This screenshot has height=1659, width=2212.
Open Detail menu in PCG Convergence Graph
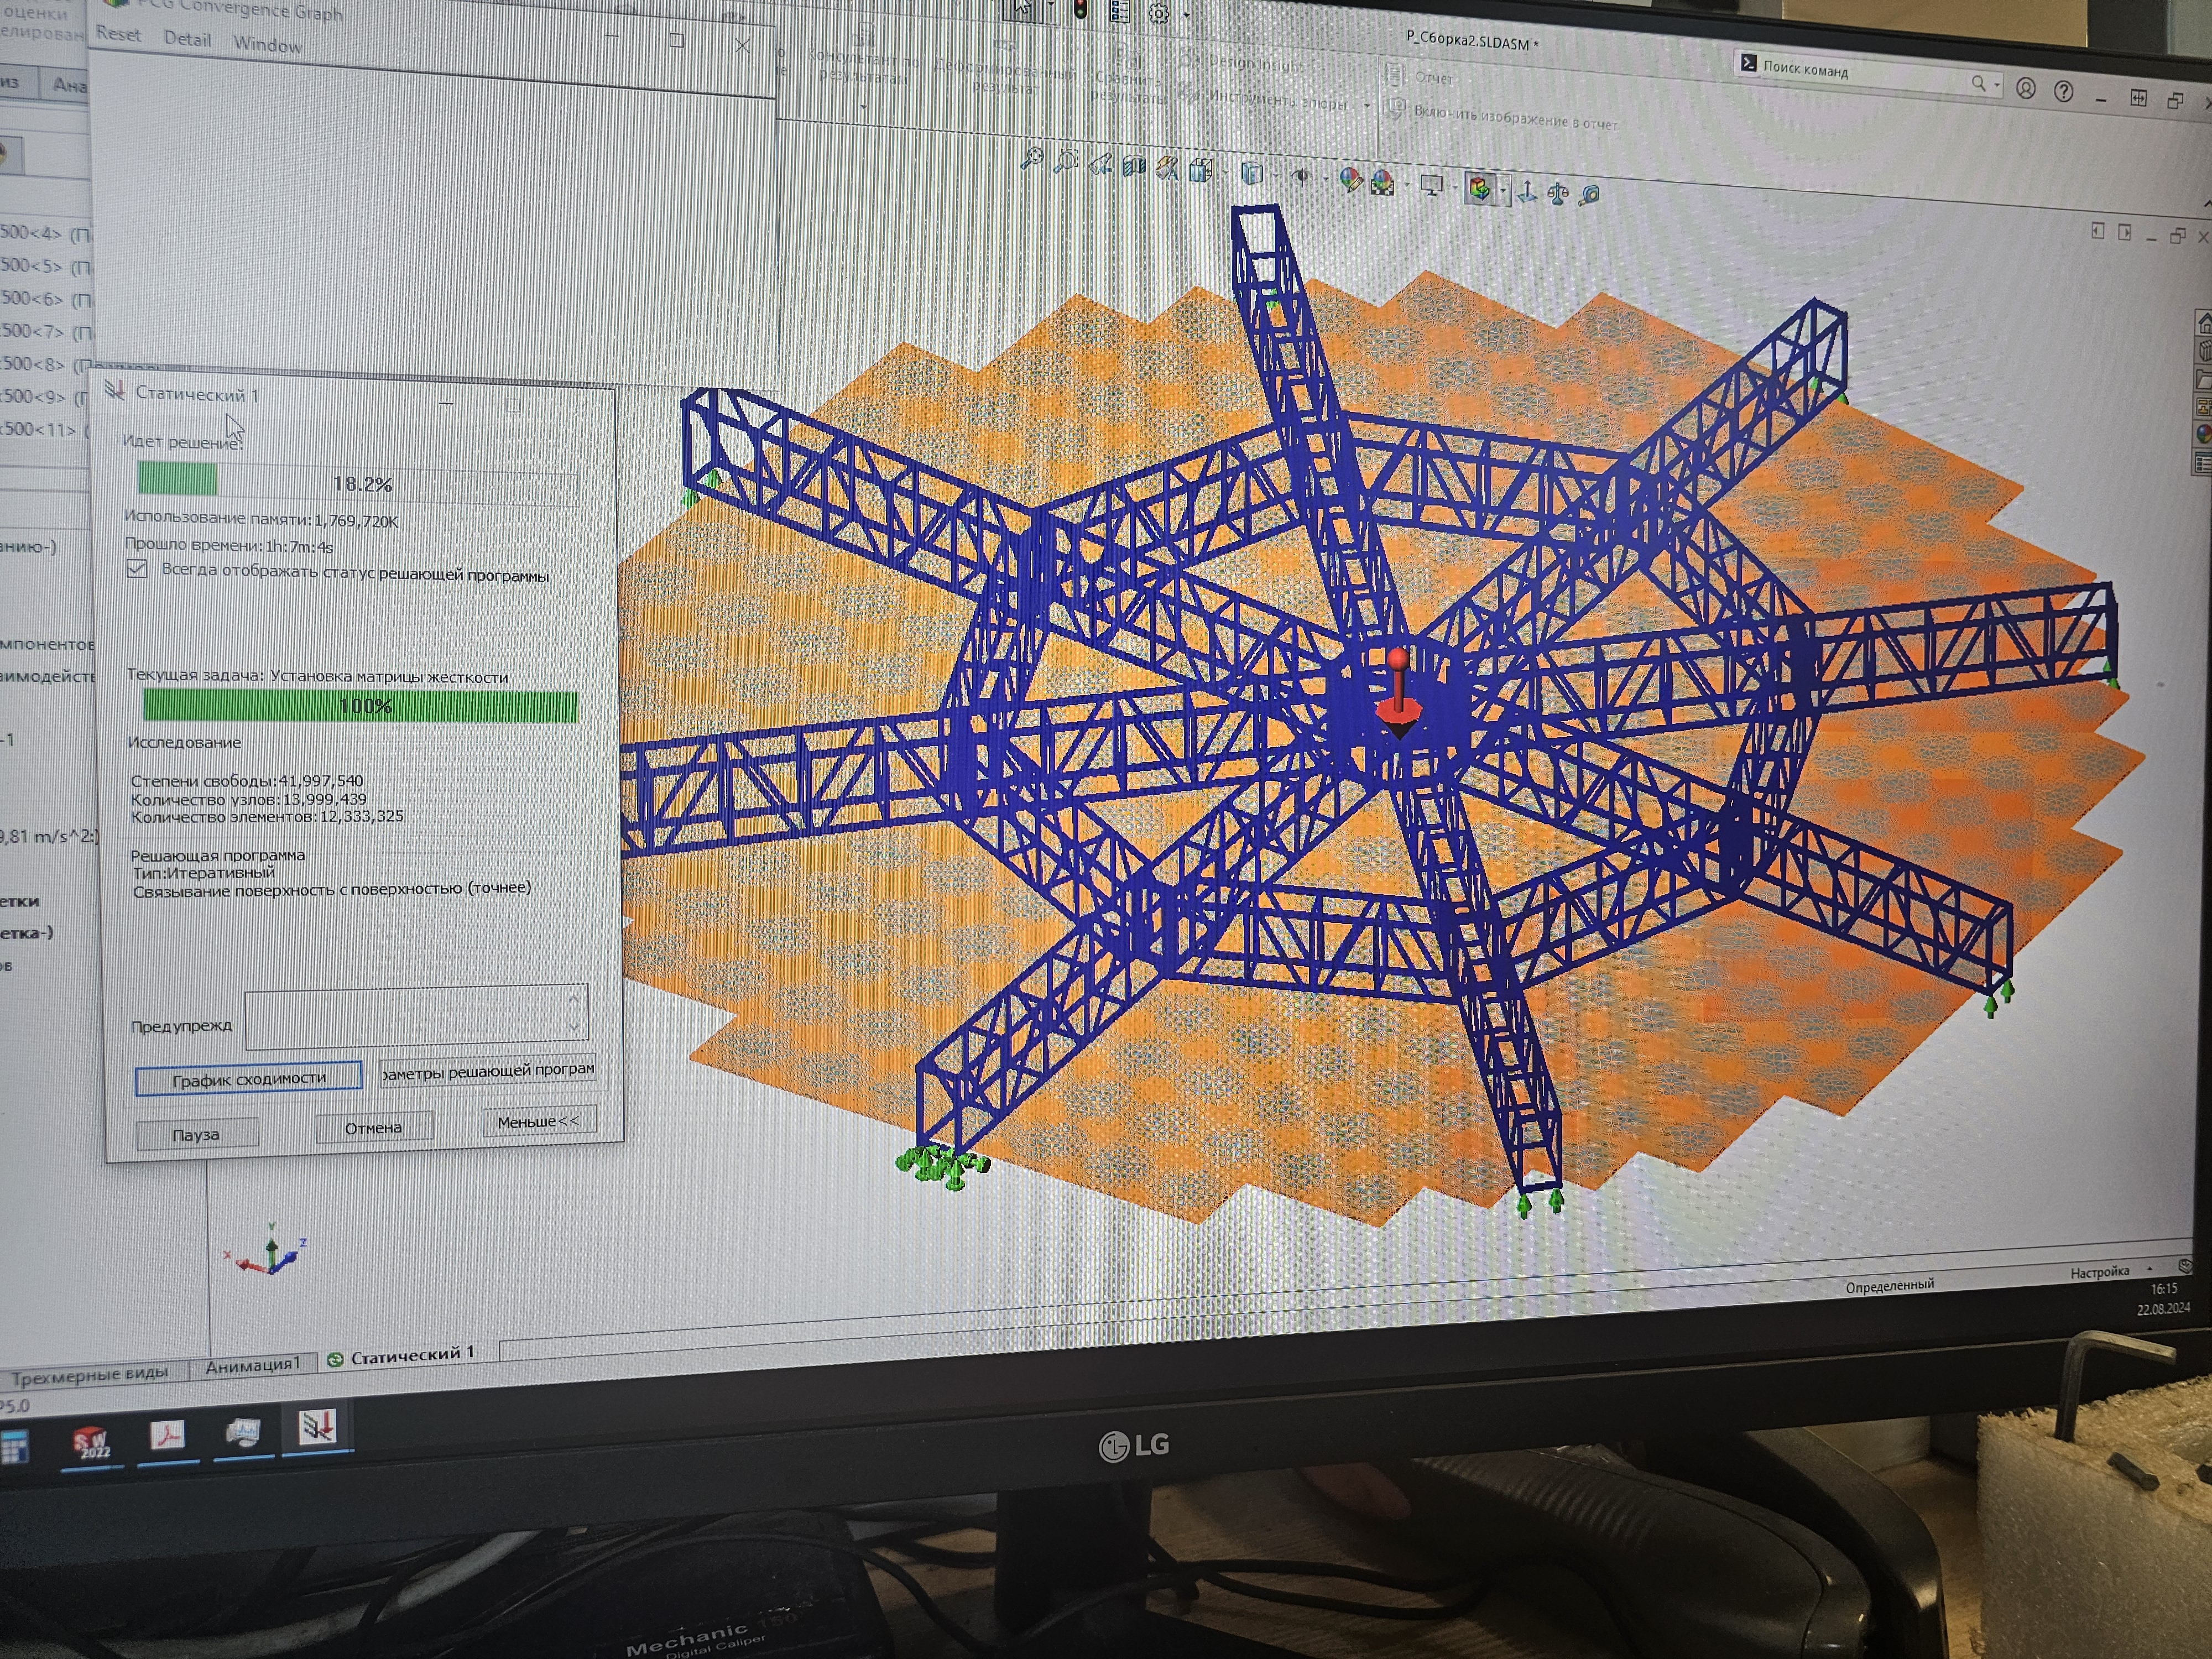(x=187, y=39)
